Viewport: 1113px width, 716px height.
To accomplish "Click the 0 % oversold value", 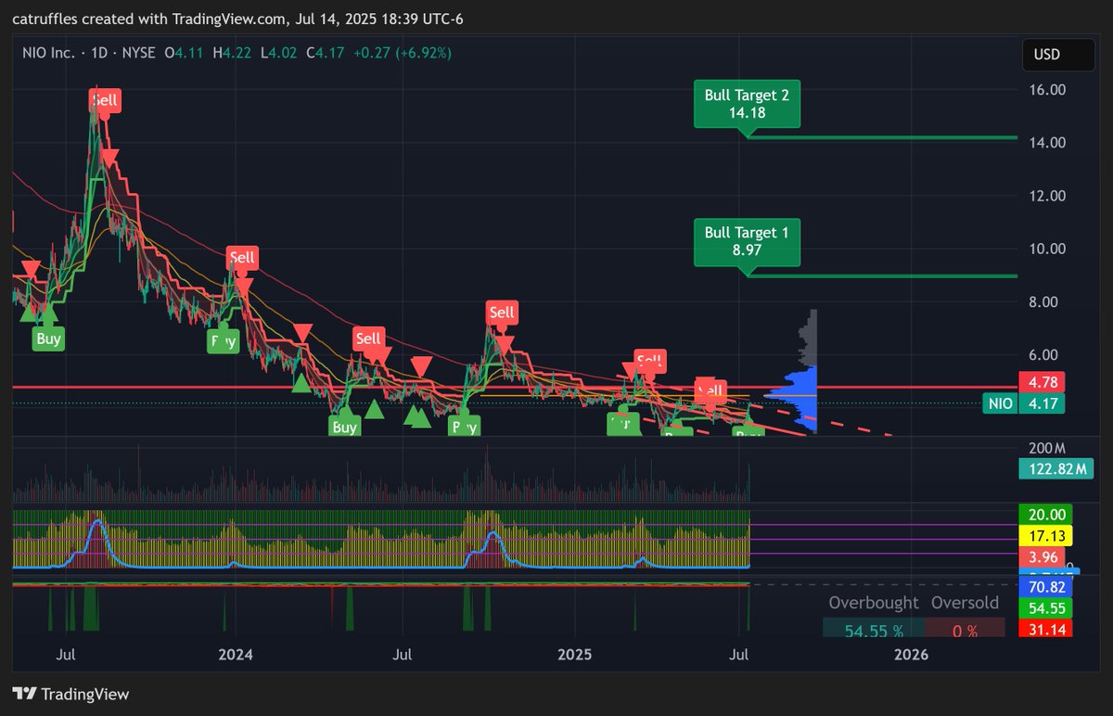I will [965, 631].
